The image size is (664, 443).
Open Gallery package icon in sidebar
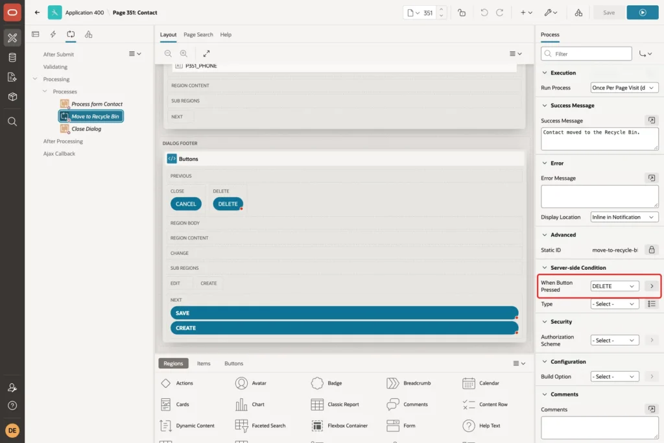click(12, 97)
